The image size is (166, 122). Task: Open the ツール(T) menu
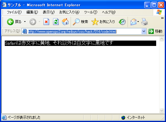[91, 12]
